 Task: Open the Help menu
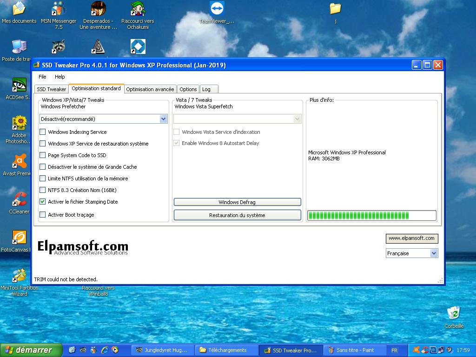coord(60,77)
